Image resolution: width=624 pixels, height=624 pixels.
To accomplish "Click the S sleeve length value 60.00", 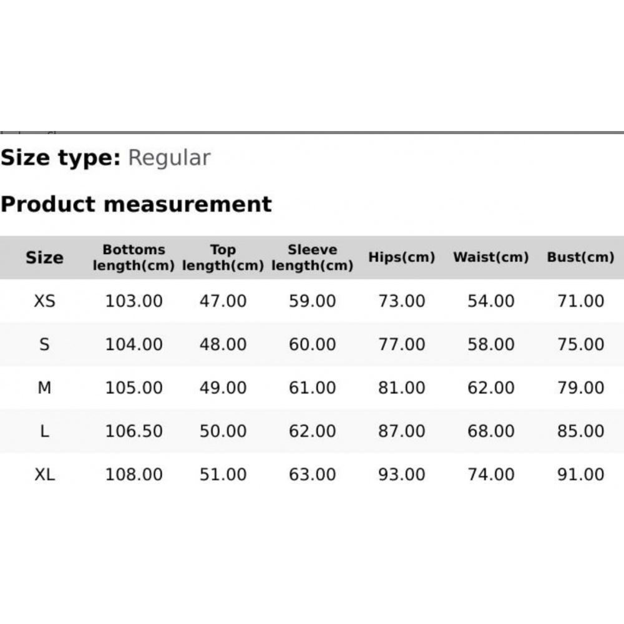I will 312,344.
